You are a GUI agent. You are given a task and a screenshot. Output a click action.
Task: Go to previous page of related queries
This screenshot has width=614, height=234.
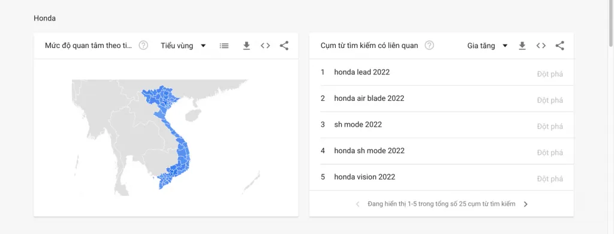pyautogui.click(x=357, y=204)
